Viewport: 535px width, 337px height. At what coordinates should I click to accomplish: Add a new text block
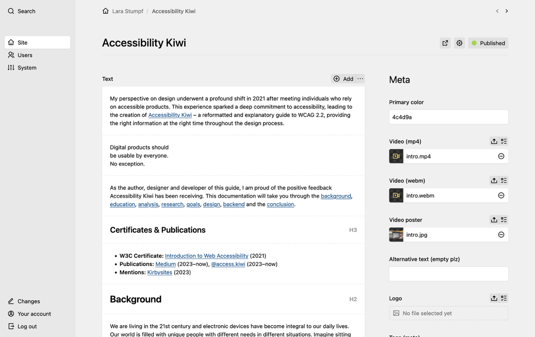click(x=343, y=79)
